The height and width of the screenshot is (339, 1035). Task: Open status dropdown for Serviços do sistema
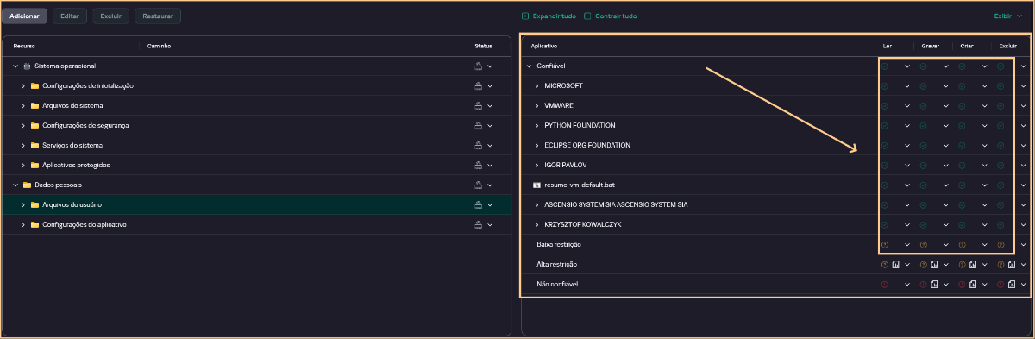pyautogui.click(x=490, y=146)
